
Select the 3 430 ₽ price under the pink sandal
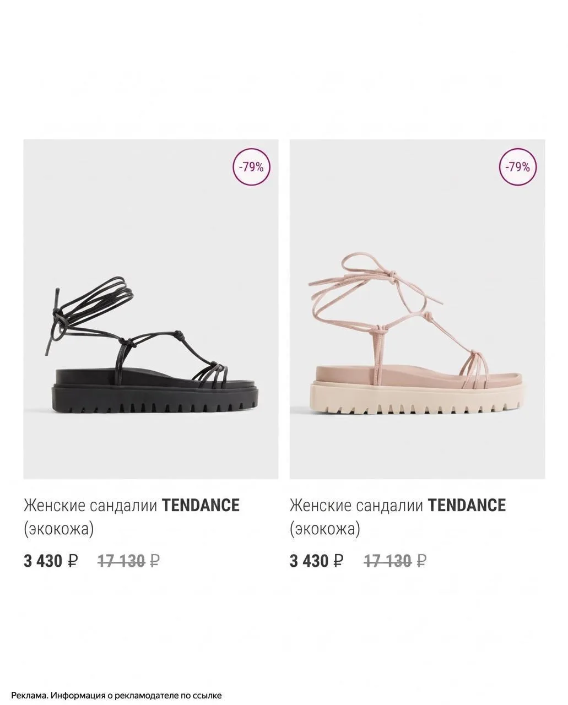pos(317,561)
